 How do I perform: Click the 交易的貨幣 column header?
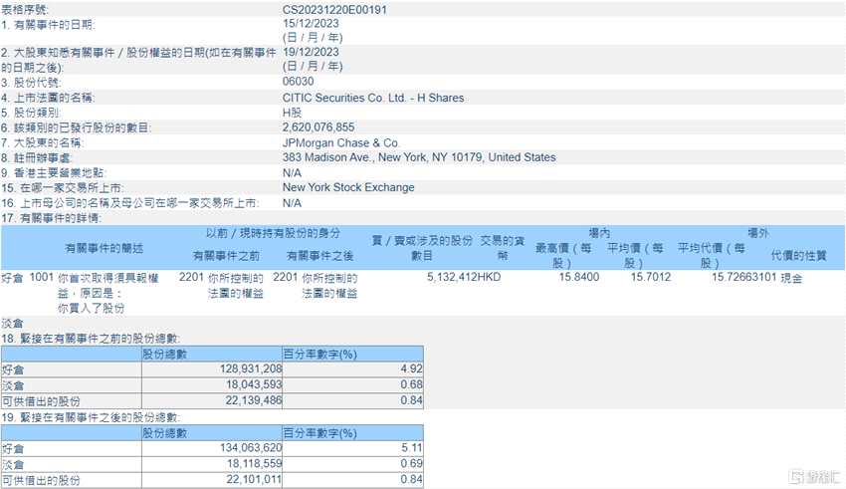(x=503, y=248)
